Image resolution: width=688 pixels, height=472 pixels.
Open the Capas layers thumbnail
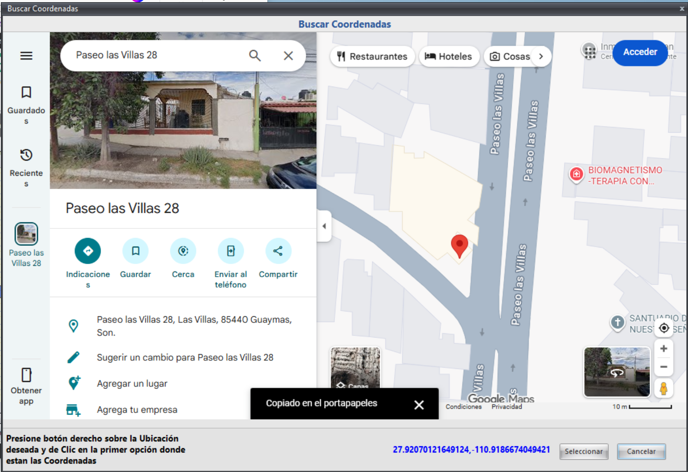(355, 368)
